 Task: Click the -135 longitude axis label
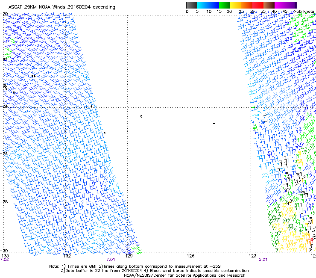click(x=4, y=256)
